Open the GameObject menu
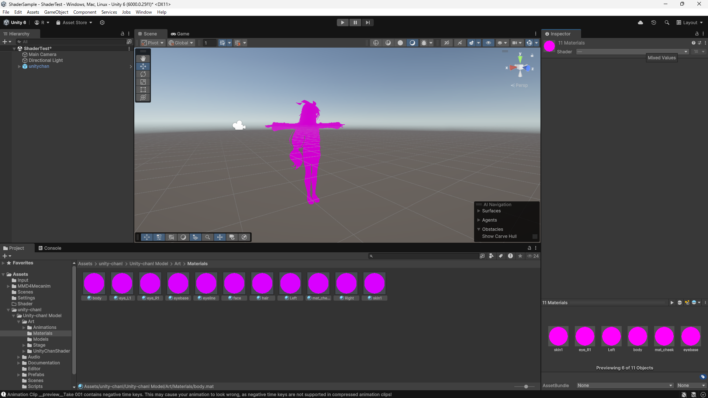Image resolution: width=708 pixels, height=398 pixels. coord(56,12)
